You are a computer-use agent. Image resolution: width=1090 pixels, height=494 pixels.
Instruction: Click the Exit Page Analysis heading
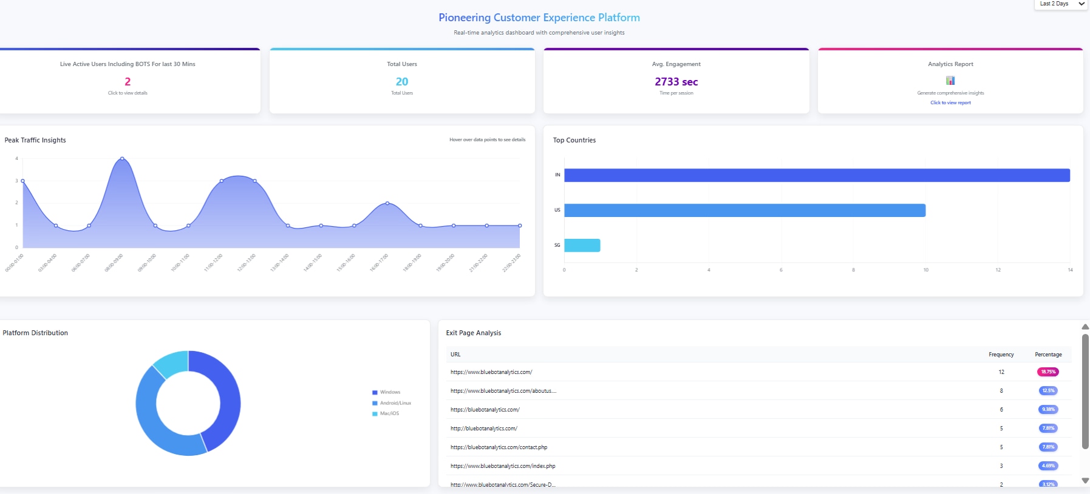474,333
